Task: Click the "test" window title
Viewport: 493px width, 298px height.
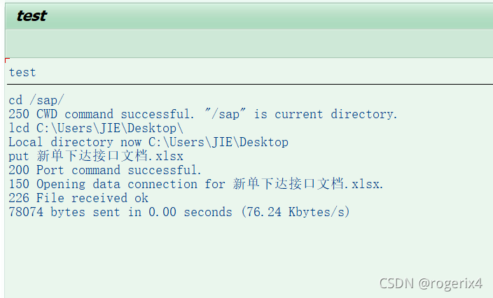Action: click(32, 16)
